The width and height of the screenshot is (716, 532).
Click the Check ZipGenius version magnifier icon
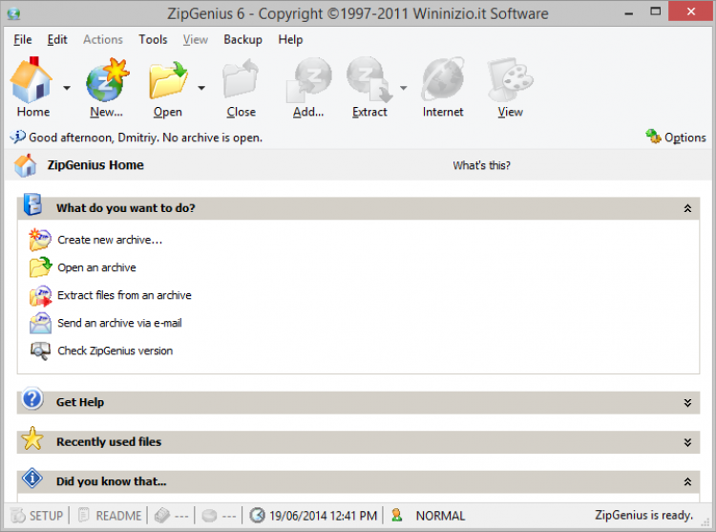coord(40,351)
